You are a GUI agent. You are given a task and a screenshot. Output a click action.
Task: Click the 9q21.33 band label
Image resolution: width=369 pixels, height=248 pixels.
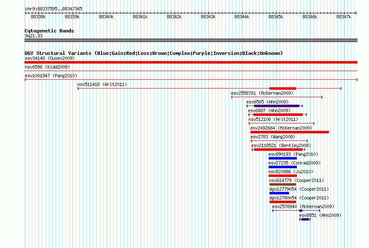(34, 36)
